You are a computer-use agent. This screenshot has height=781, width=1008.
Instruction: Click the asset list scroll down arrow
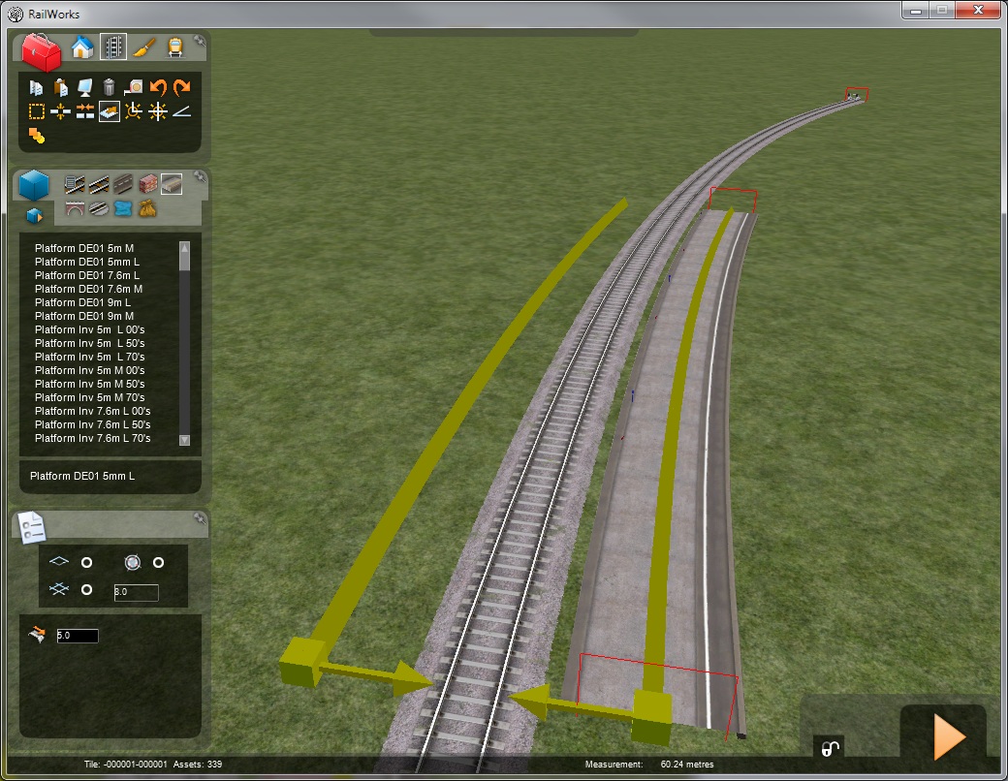(x=184, y=440)
